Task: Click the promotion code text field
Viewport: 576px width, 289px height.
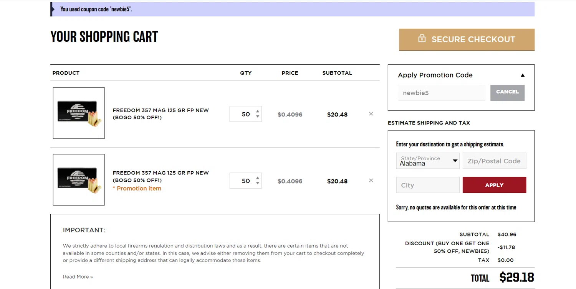Action: (x=441, y=93)
